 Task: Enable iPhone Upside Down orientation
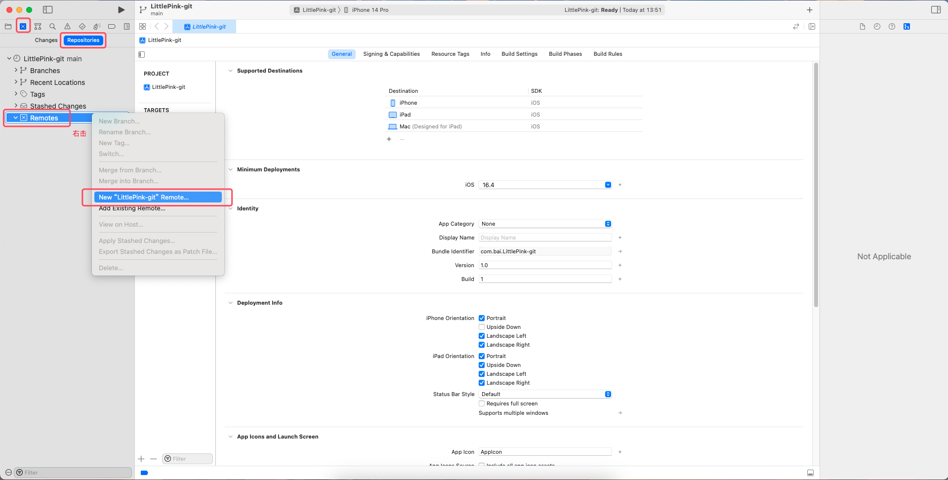(482, 327)
